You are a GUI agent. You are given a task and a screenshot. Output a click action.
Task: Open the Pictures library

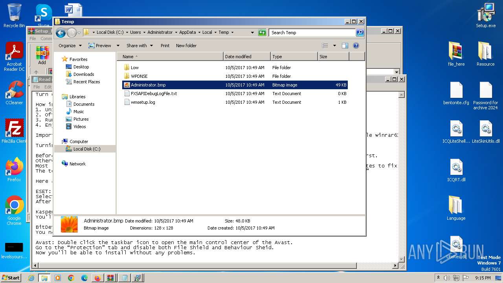tap(81, 119)
